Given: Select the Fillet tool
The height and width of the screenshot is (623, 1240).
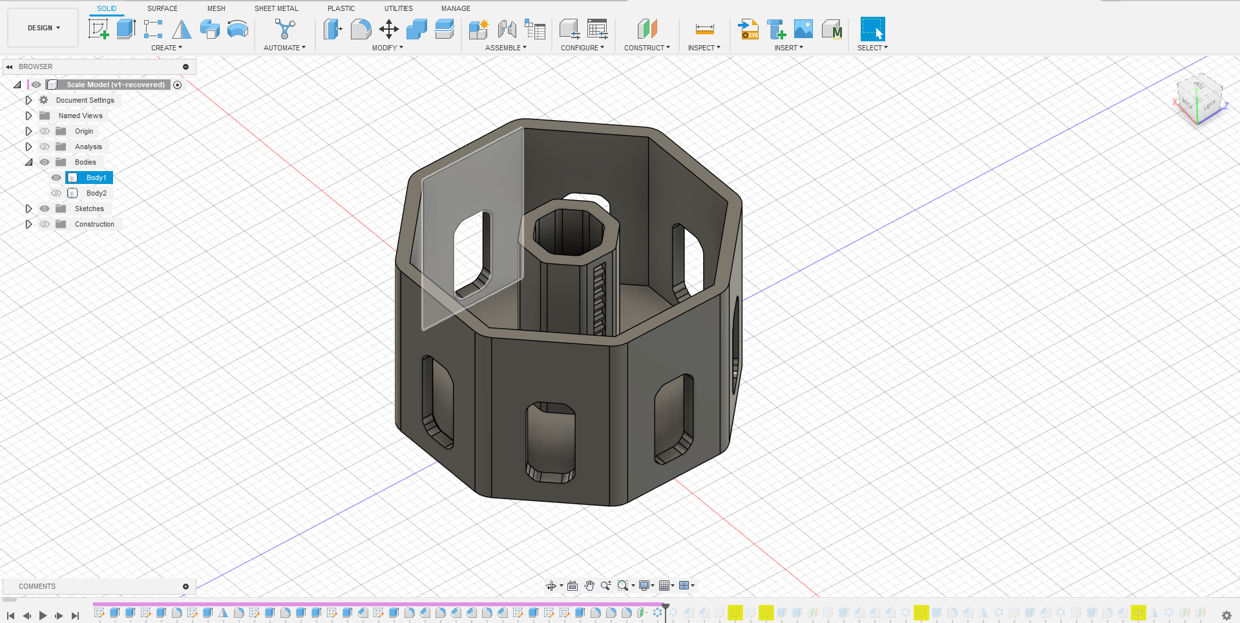Looking at the screenshot, I should coord(361,29).
